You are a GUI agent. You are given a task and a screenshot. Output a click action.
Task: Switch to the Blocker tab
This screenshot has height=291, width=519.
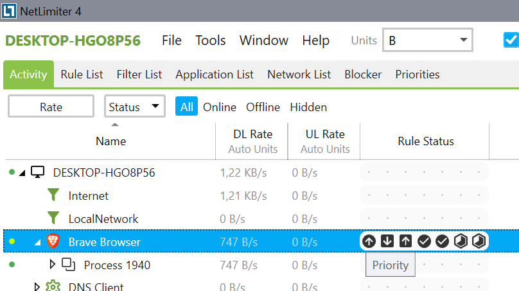pos(363,74)
